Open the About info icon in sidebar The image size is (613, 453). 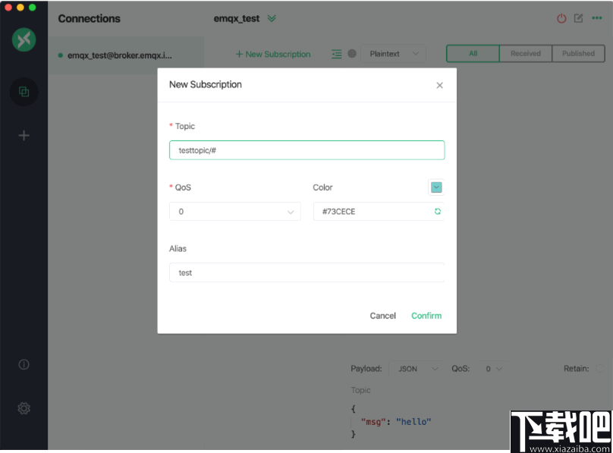point(24,364)
